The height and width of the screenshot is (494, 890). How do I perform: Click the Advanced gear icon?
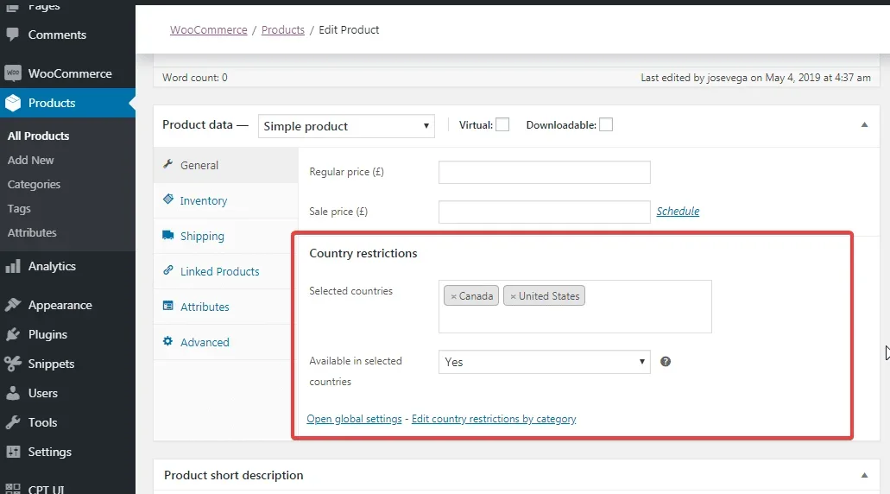pyautogui.click(x=167, y=341)
